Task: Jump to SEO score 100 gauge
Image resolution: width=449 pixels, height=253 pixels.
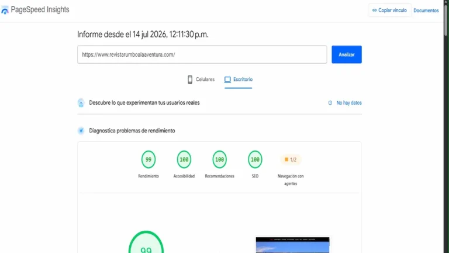Action: click(255, 159)
